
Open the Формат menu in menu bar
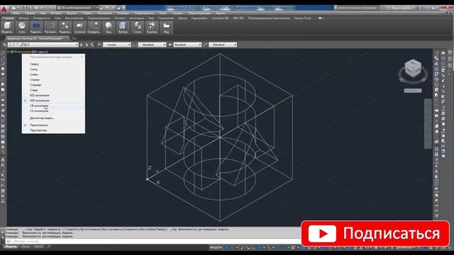tap(72, 13)
